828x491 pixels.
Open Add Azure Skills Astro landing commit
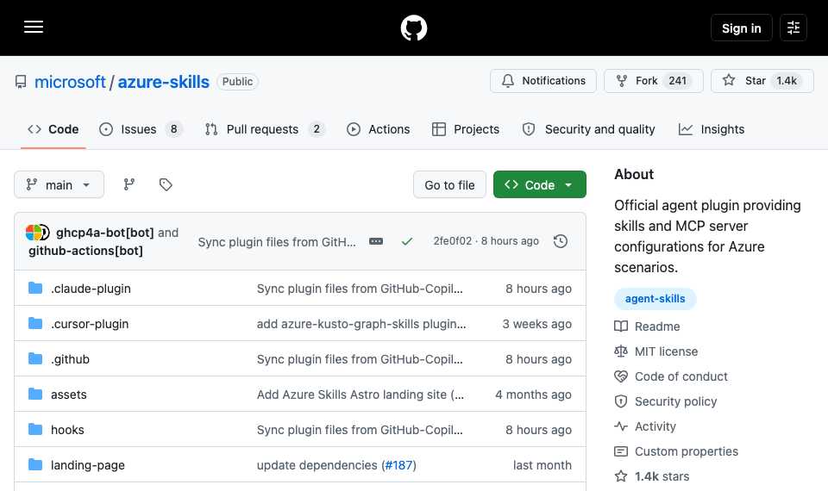pyautogui.click(x=361, y=395)
